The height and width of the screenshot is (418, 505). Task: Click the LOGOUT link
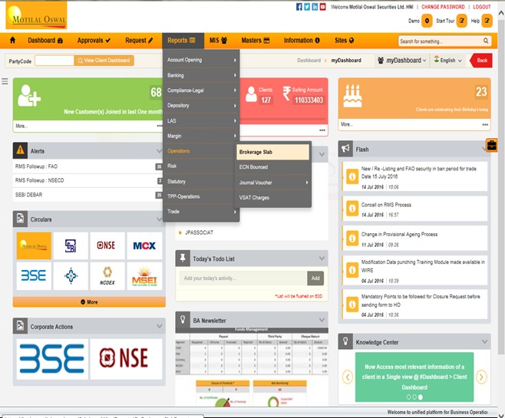point(482,7)
